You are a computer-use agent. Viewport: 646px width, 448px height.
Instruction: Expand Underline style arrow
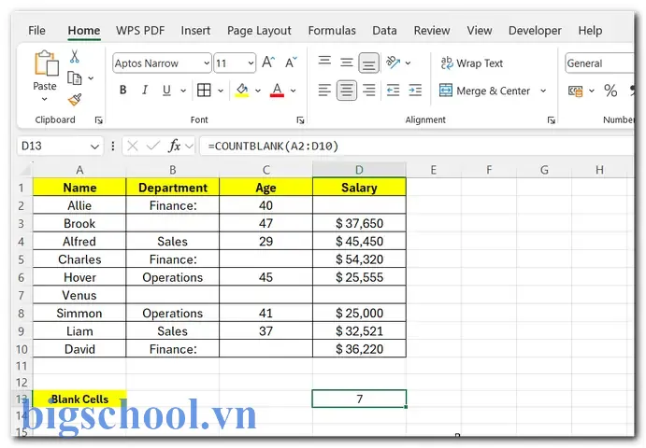pos(183,91)
